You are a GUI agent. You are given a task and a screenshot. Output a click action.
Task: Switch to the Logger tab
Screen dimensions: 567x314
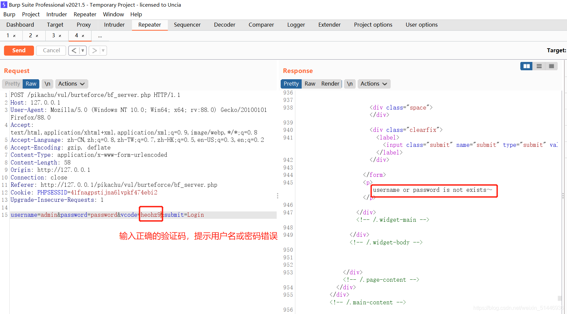click(296, 25)
